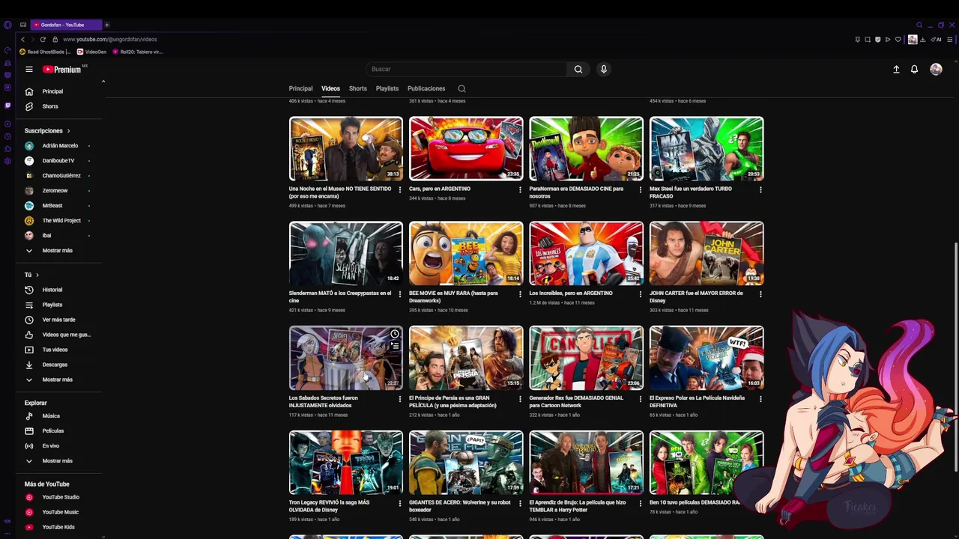Click the channel search magnifier icon

[x=462, y=88]
